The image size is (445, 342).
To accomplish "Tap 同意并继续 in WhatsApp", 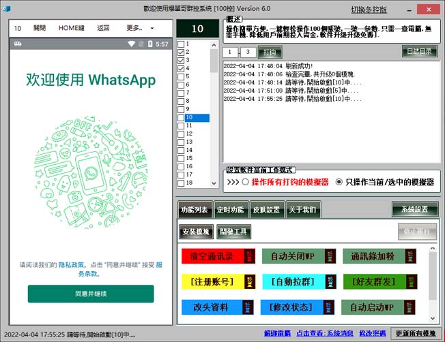I will [91, 294].
